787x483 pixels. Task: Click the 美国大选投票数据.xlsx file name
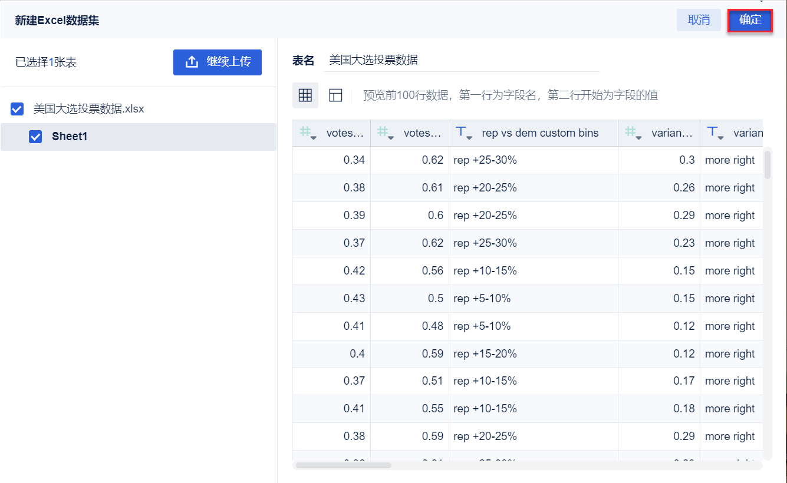click(x=88, y=109)
